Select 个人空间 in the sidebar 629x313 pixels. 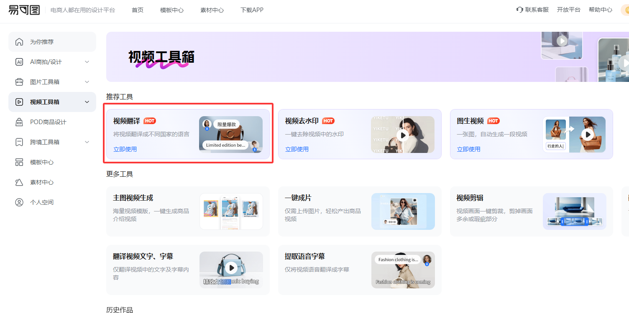[52, 202]
